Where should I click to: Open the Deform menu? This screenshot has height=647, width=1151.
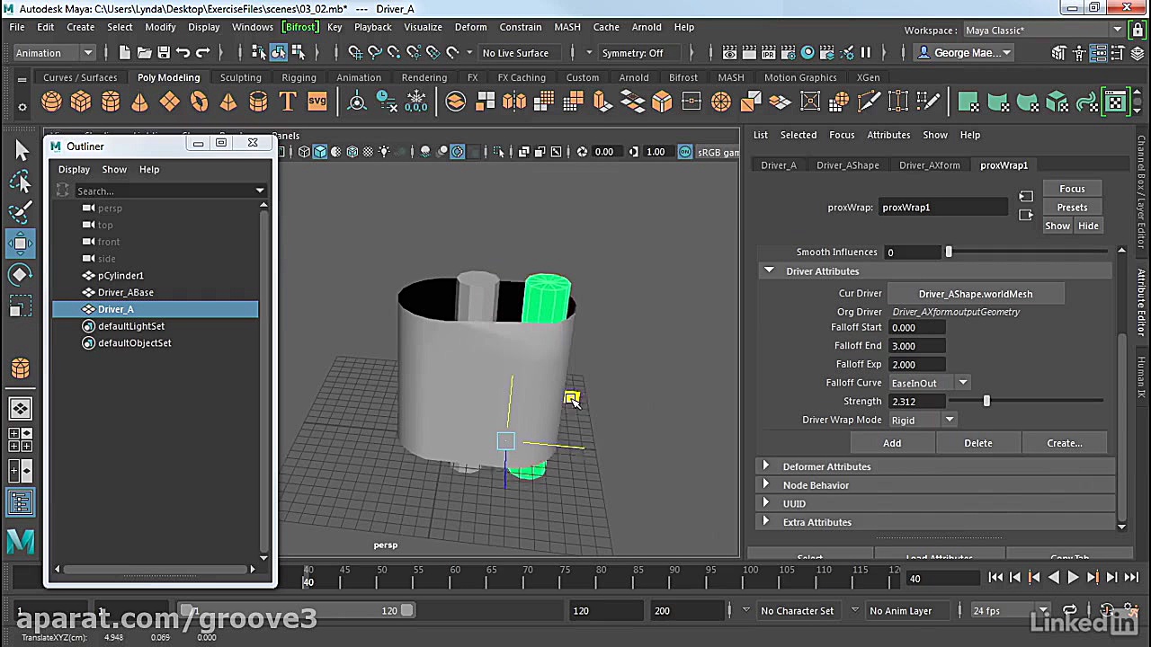(470, 27)
